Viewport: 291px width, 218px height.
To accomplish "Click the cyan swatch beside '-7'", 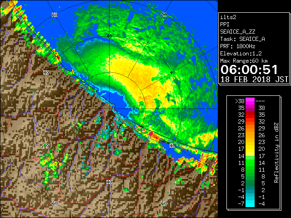I will (250, 204).
